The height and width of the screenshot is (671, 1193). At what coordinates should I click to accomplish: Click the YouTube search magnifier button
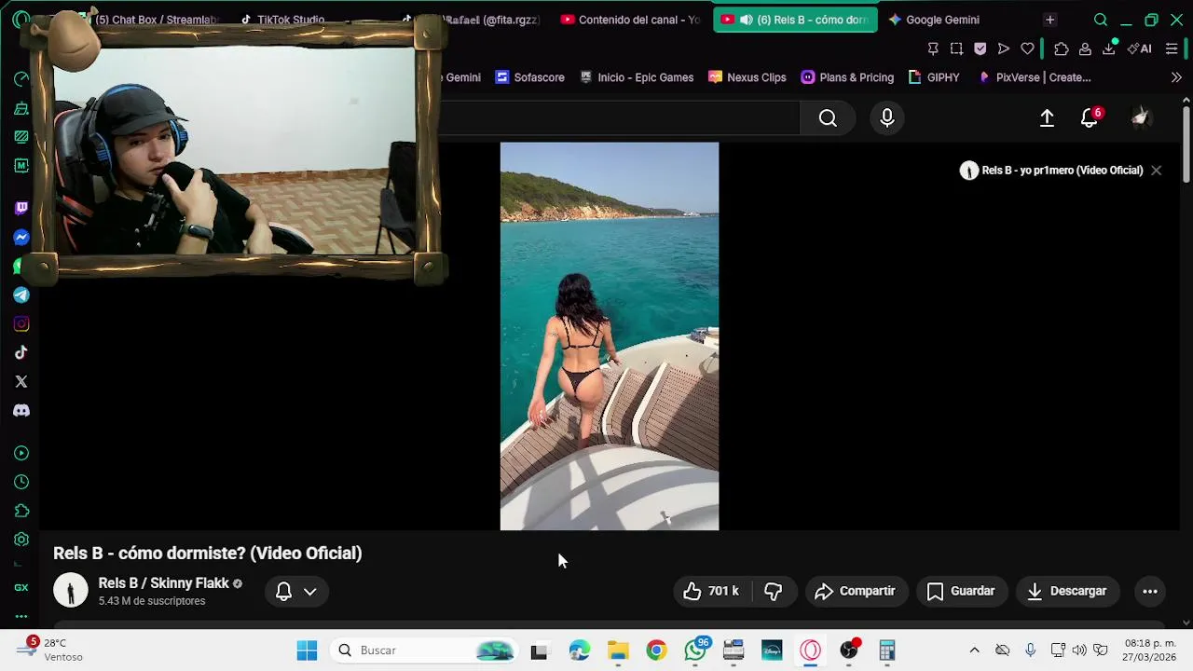(828, 117)
